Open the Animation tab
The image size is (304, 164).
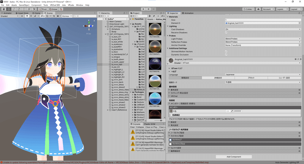(x=188, y=13)
